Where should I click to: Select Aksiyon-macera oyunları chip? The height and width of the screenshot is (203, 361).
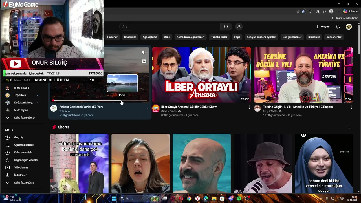(261, 37)
